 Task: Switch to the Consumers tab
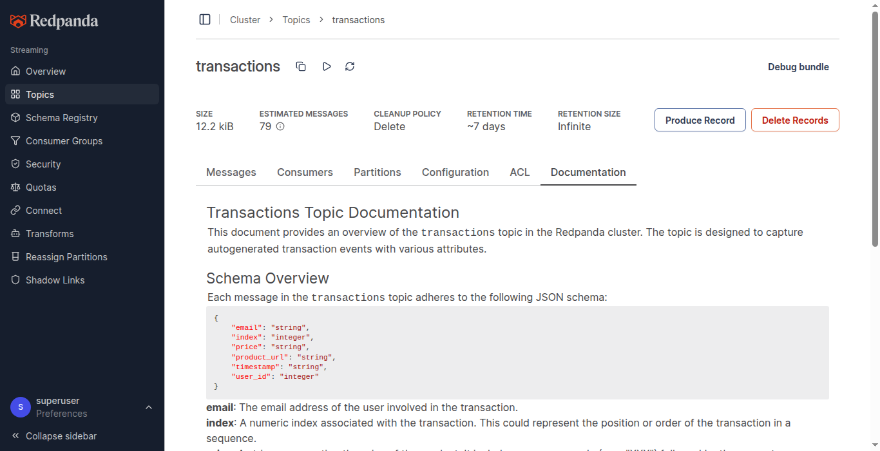(305, 172)
